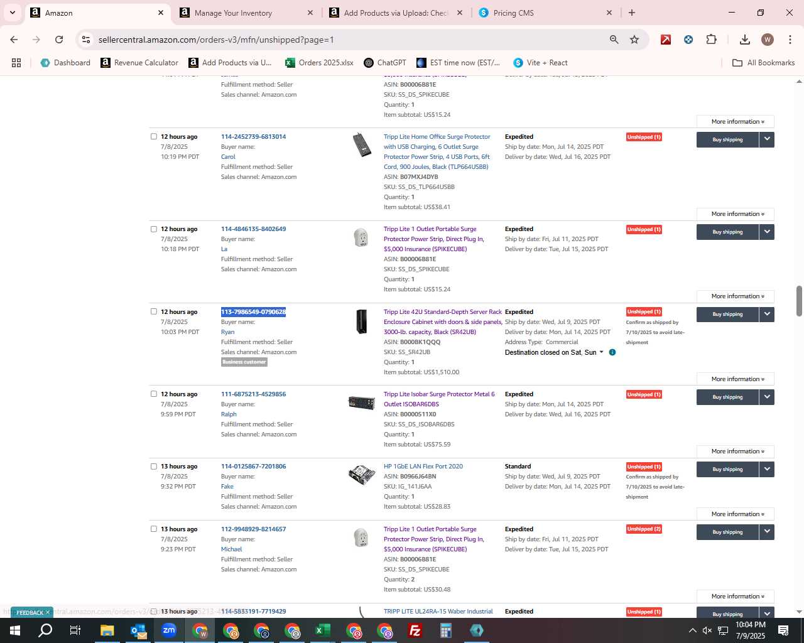Open Windows Start menu
Viewport: 804px width, 643px height.
pyautogui.click(x=15, y=630)
